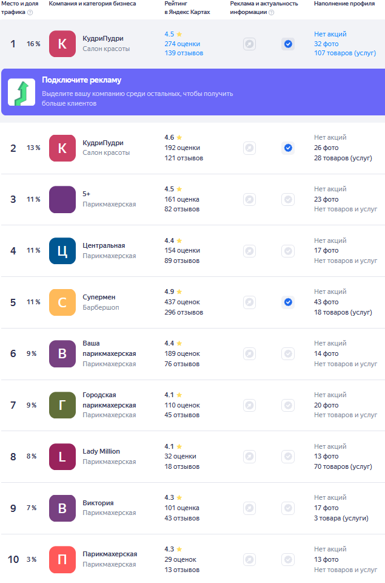This screenshot has width=385, height=583.
Task: Select company name 'Ваша парикмахерская'
Action: [x=109, y=349]
